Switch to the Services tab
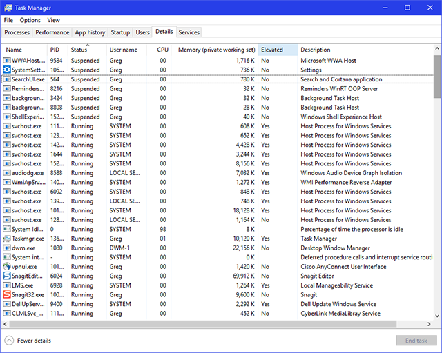This screenshot has width=442, height=353. [189, 32]
